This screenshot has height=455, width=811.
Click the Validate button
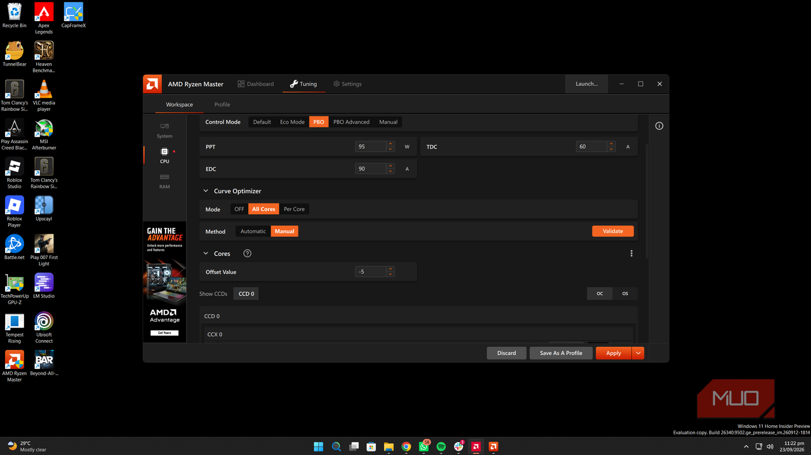[x=613, y=231]
